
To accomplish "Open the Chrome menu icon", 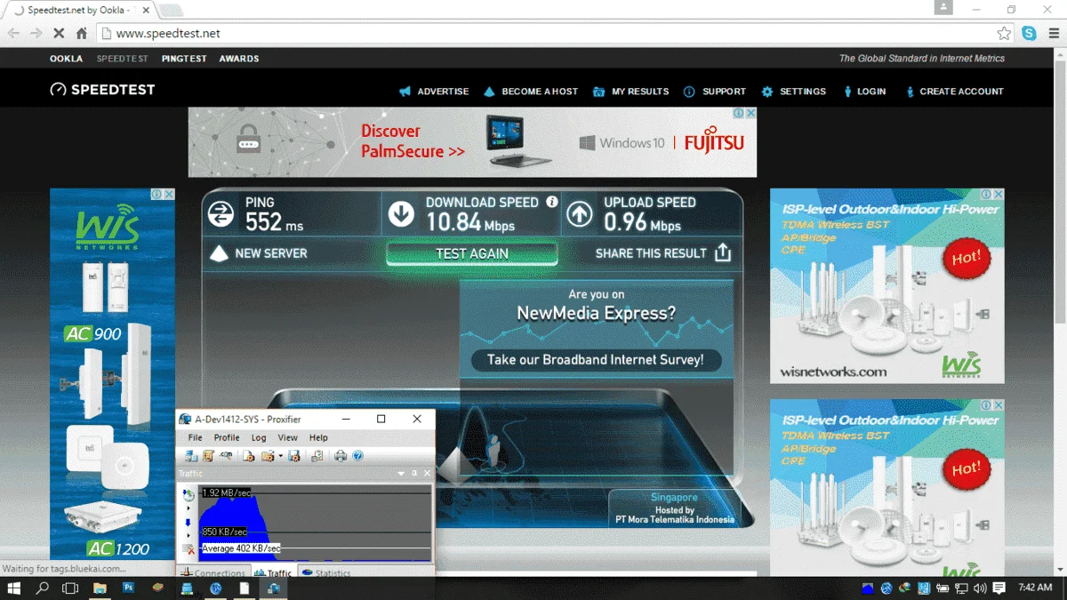I will point(1052,33).
